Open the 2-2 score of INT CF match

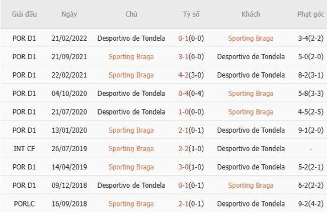click(x=185, y=149)
